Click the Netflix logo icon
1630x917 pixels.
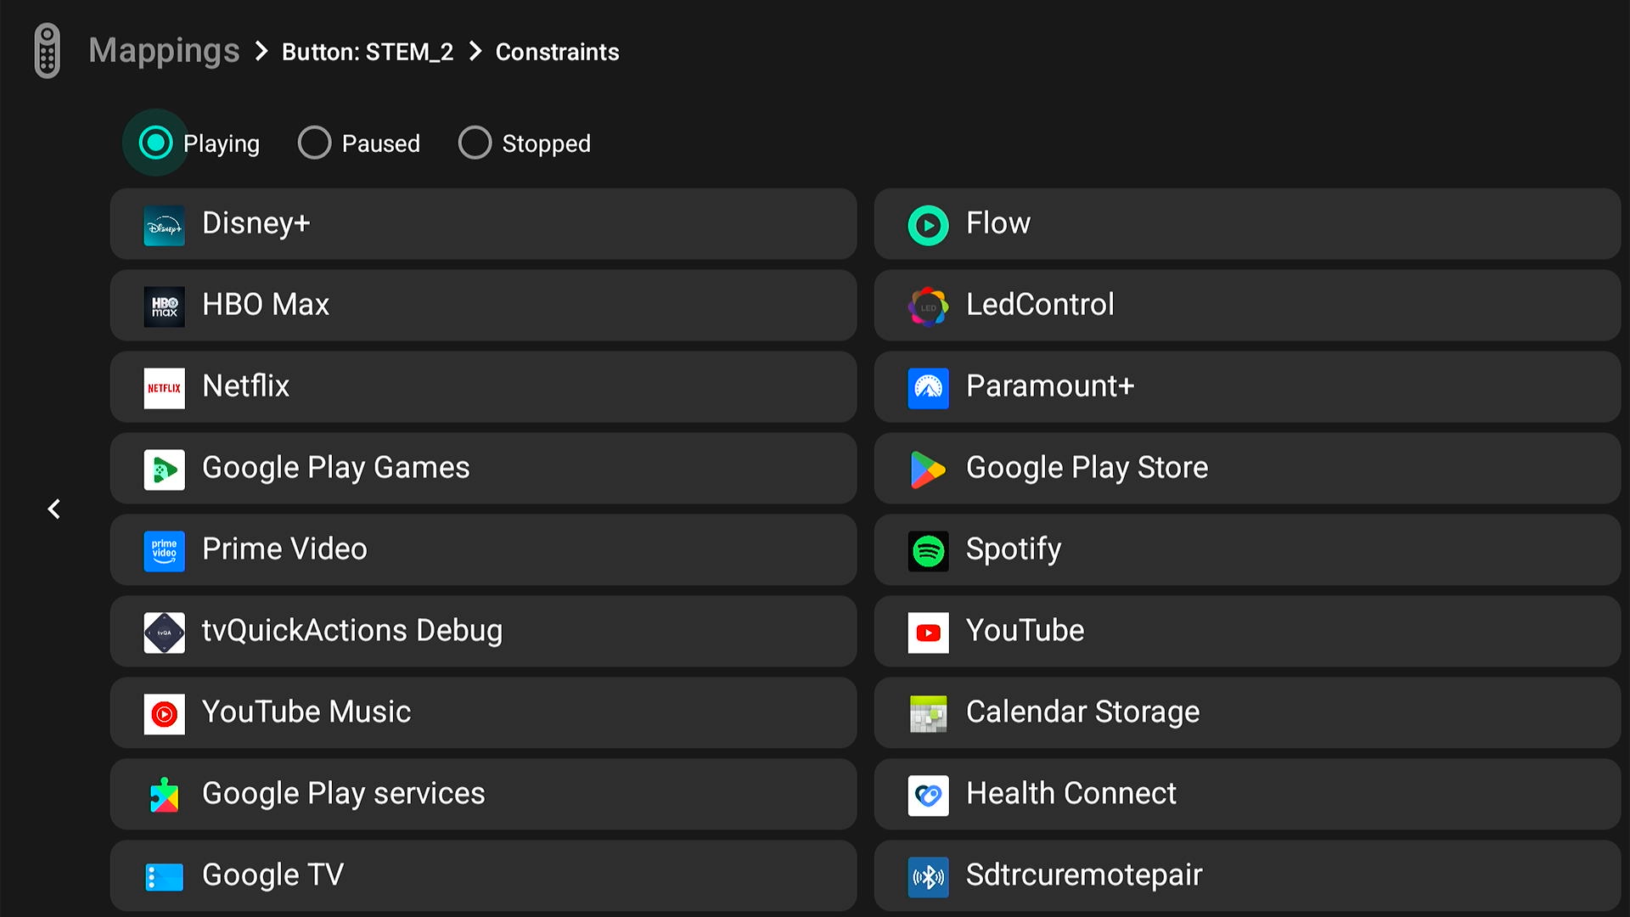164,388
